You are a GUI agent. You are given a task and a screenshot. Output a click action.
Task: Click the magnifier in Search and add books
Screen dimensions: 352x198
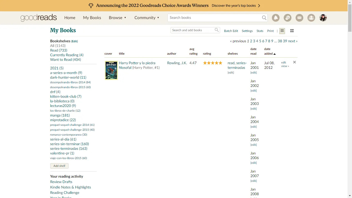tap(217, 30)
